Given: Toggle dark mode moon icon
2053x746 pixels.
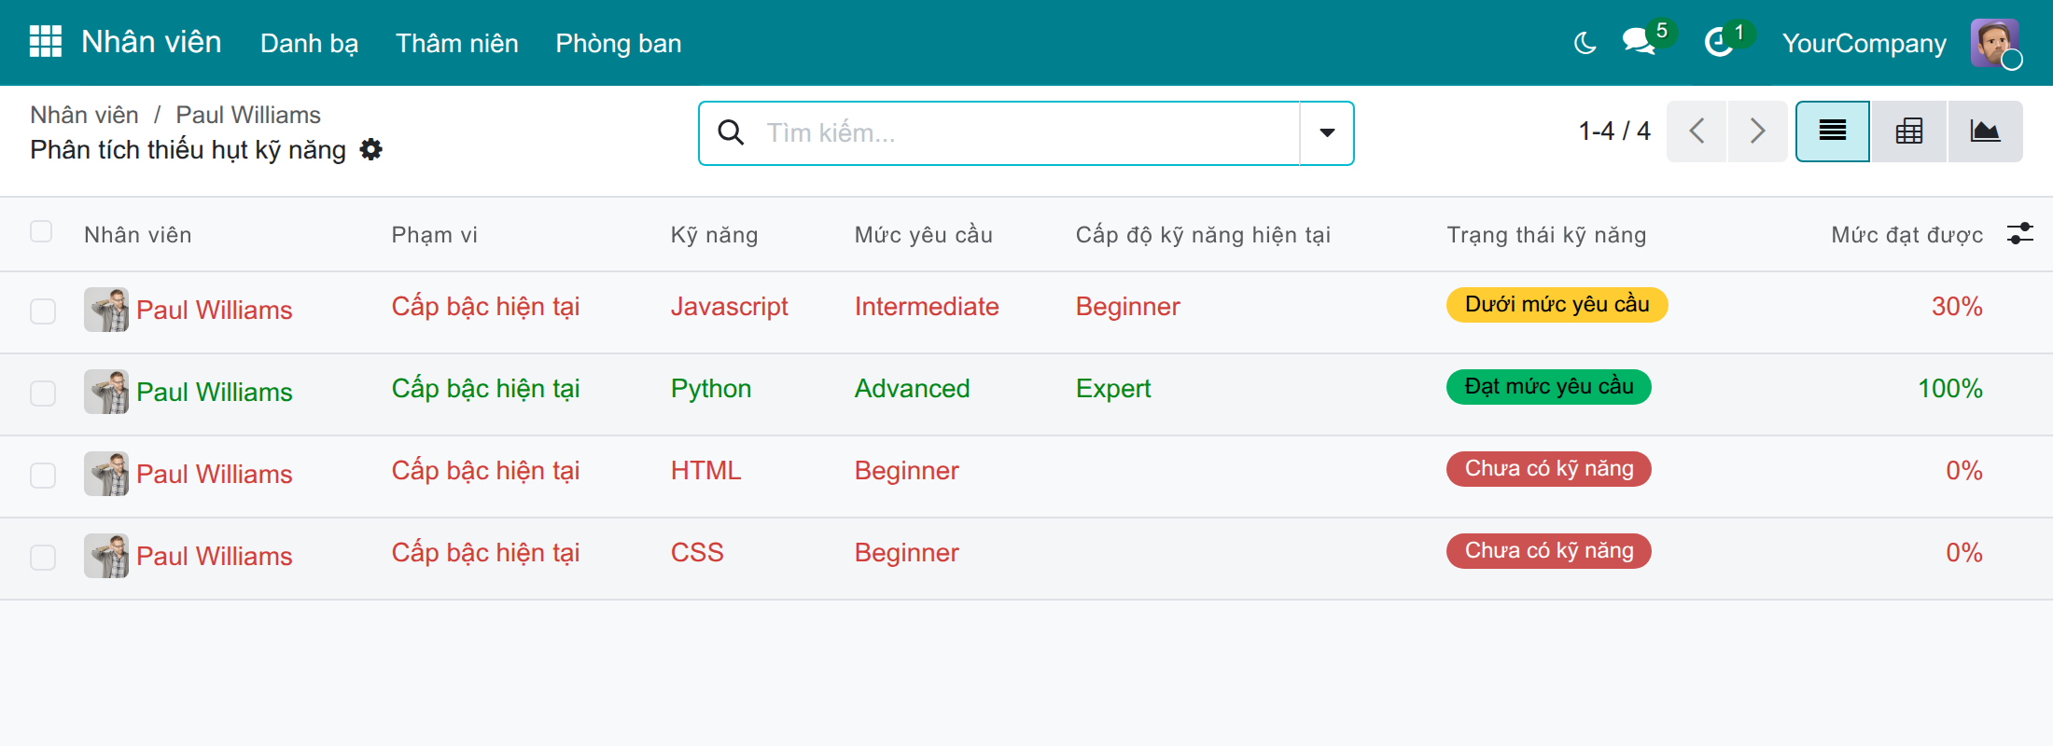Looking at the screenshot, I should pos(1585,43).
